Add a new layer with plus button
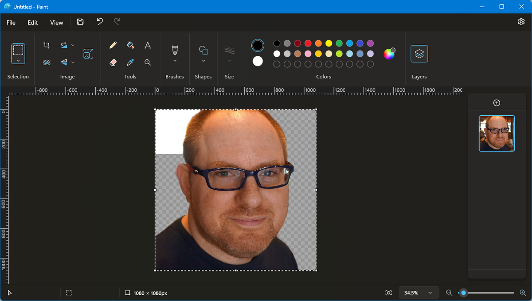The image size is (532, 301). click(497, 102)
